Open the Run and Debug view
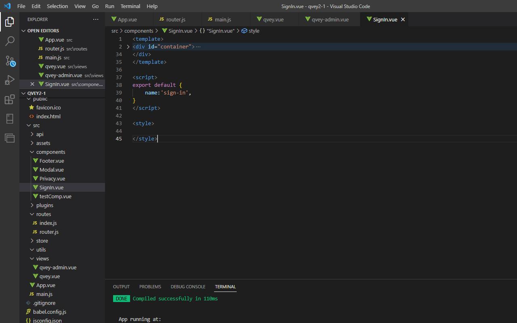The width and height of the screenshot is (517, 323). pos(10,80)
